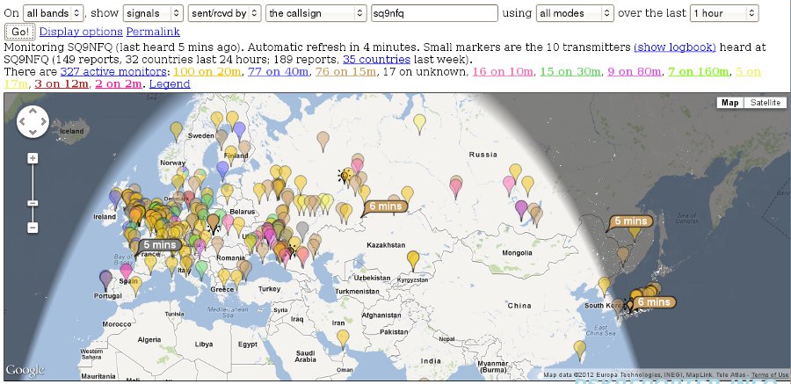Expand the 'all modes' dropdown
Image resolution: width=791 pixels, height=384 pixels.
(571, 13)
